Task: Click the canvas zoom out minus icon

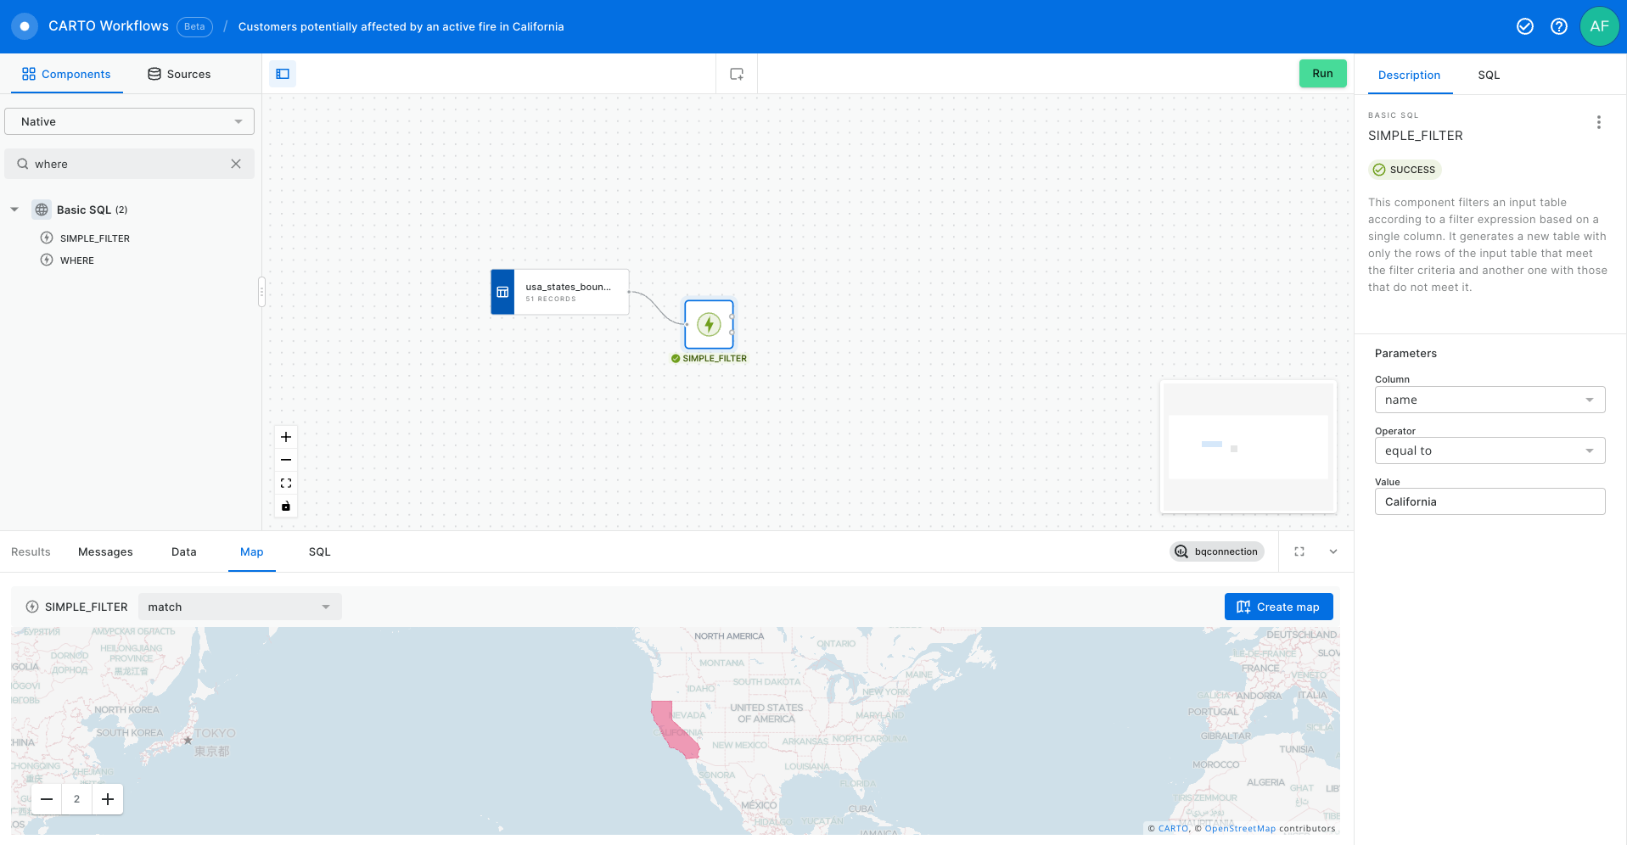Action: 286,460
